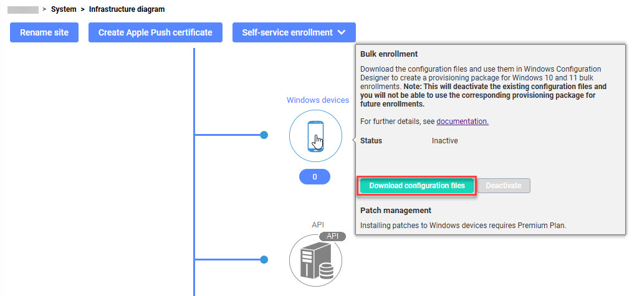The width and height of the screenshot is (637, 296).
Task: Open Create Apple Push certificate
Action: tap(155, 32)
